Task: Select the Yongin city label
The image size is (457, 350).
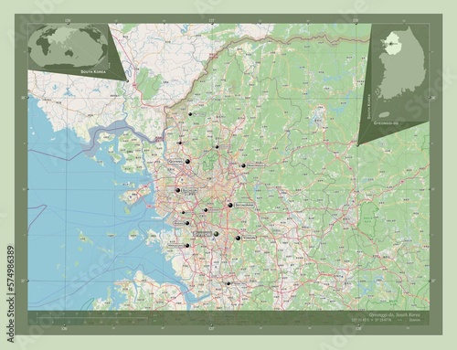Action: point(249,238)
